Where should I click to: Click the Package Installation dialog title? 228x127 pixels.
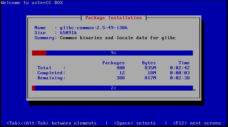(114, 18)
